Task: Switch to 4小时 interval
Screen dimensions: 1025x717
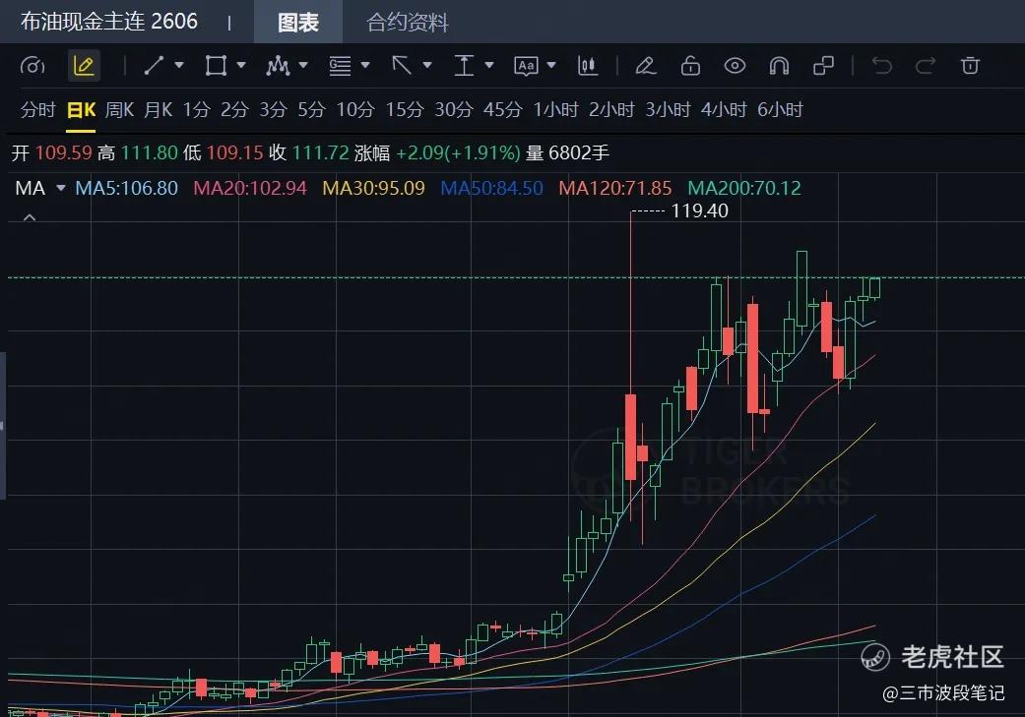Action: pos(724,110)
